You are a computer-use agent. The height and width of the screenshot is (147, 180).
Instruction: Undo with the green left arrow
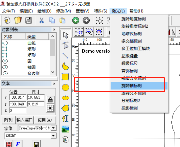(76, 20)
